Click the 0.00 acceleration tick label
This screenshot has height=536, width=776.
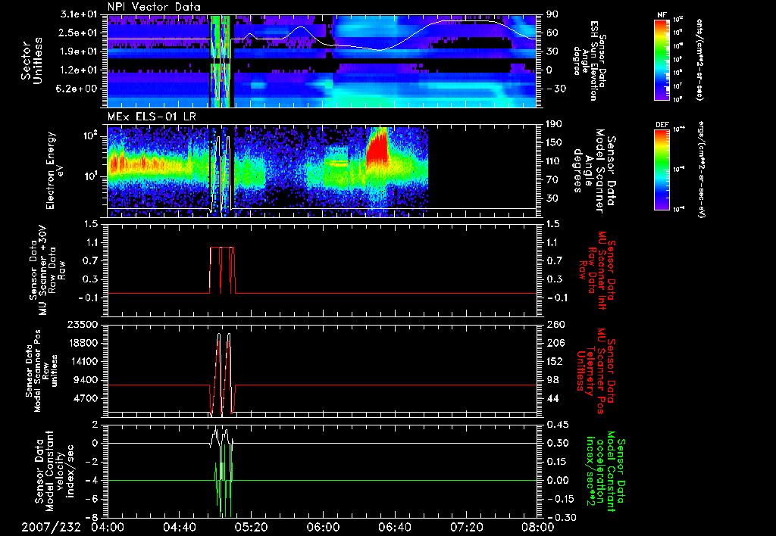tap(557, 481)
